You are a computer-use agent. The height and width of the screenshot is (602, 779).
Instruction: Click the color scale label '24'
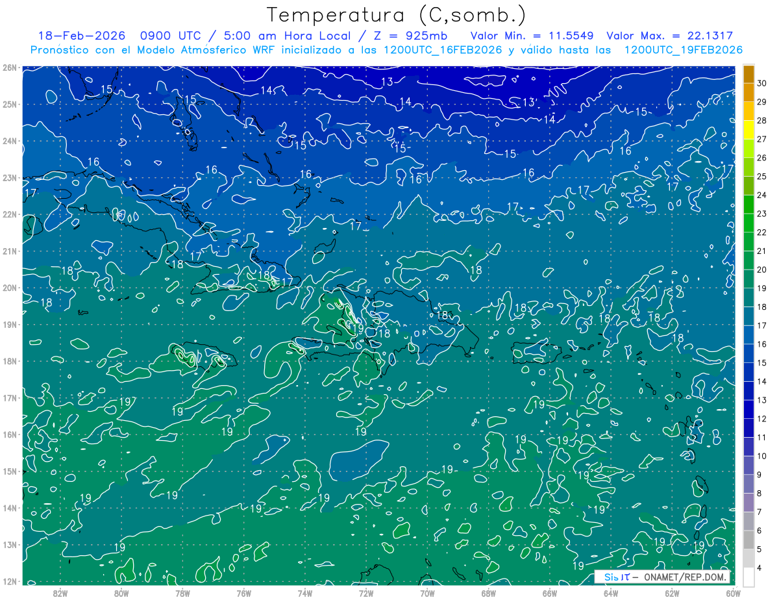(x=762, y=195)
